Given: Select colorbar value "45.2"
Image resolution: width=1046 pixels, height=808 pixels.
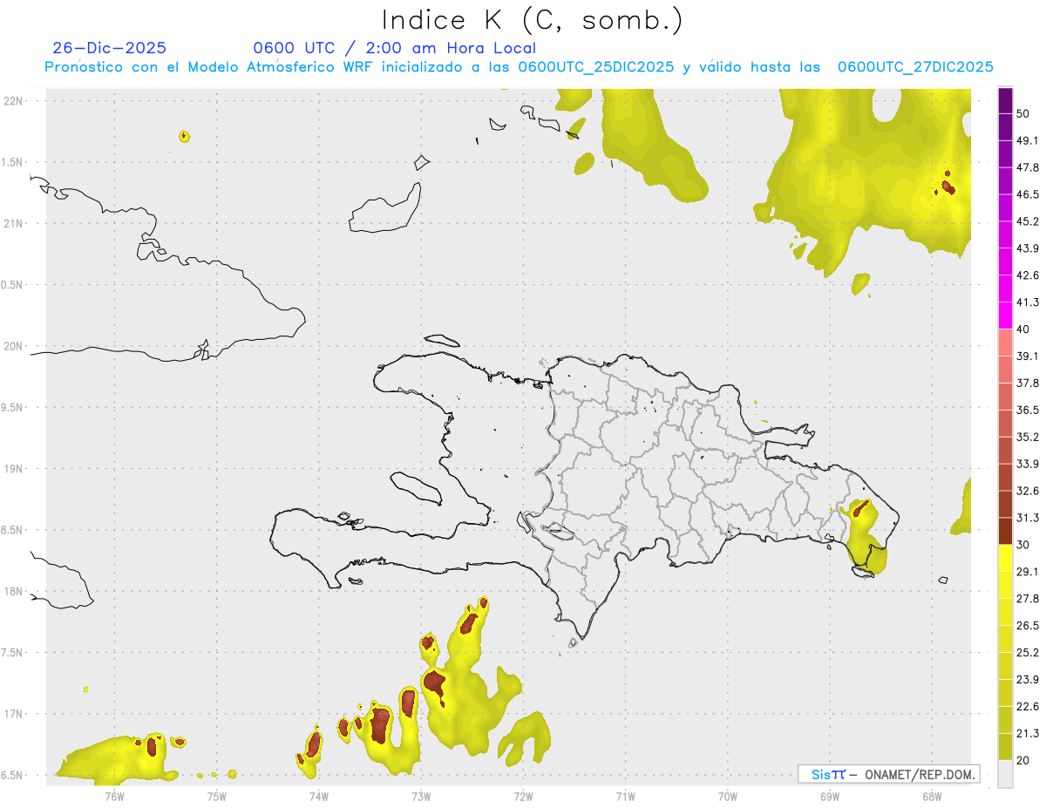Looking at the screenshot, I should pos(1028,221).
